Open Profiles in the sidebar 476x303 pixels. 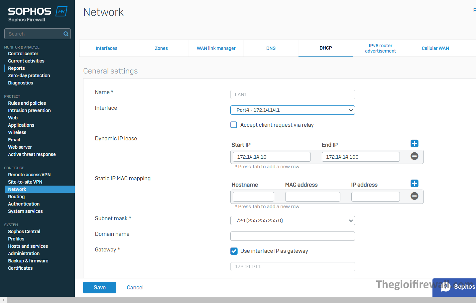click(x=16, y=239)
